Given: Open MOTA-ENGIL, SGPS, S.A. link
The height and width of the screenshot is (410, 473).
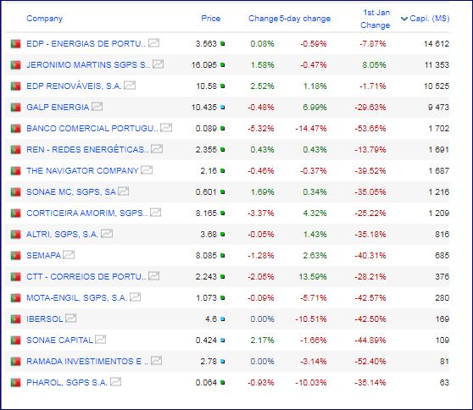Looking at the screenshot, I should click(x=76, y=298).
